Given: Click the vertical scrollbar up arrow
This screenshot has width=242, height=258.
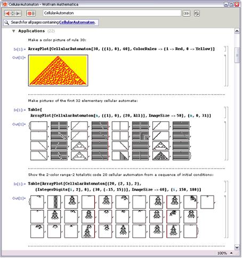Looking at the screenshot, I should 237,31.
